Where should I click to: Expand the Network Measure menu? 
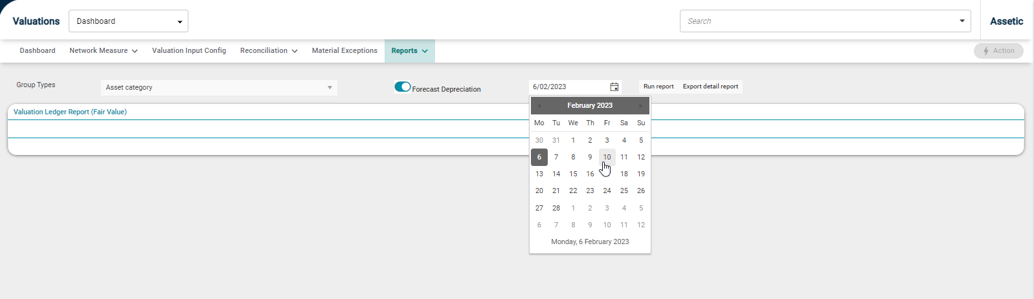coord(104,51)
